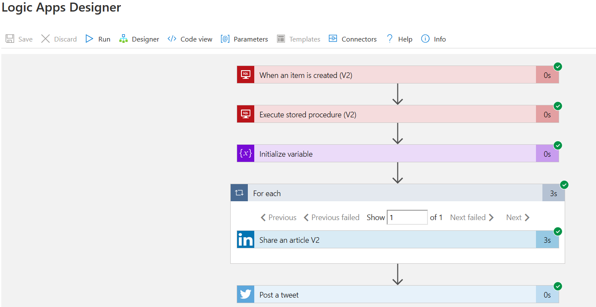This screenshot has width=596, height=307.
Task: Click the Previous iteration button
Action: (x=279, y=218)
